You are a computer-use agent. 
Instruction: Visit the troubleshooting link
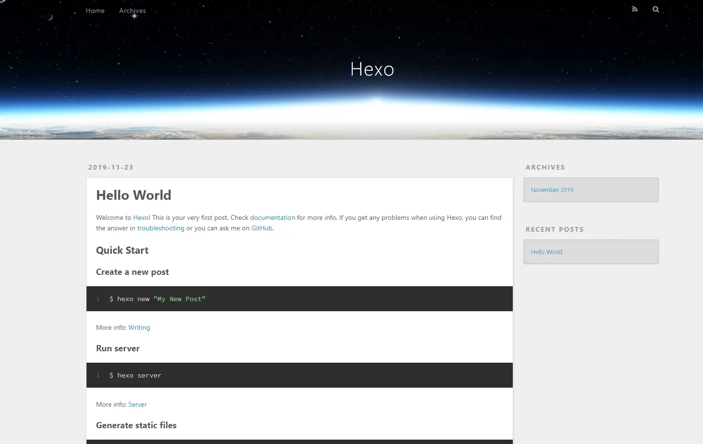(161, 228)
